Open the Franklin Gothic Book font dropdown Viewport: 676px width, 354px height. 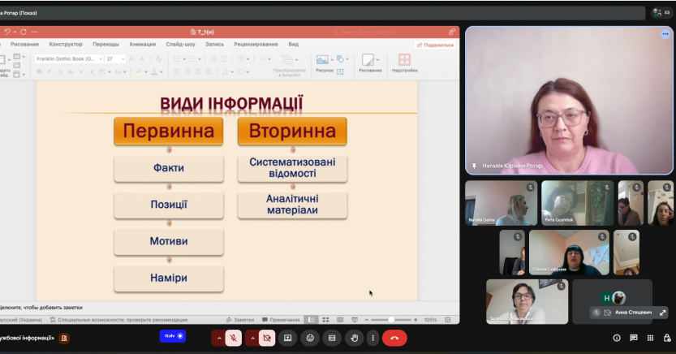(x=101, y=59)
